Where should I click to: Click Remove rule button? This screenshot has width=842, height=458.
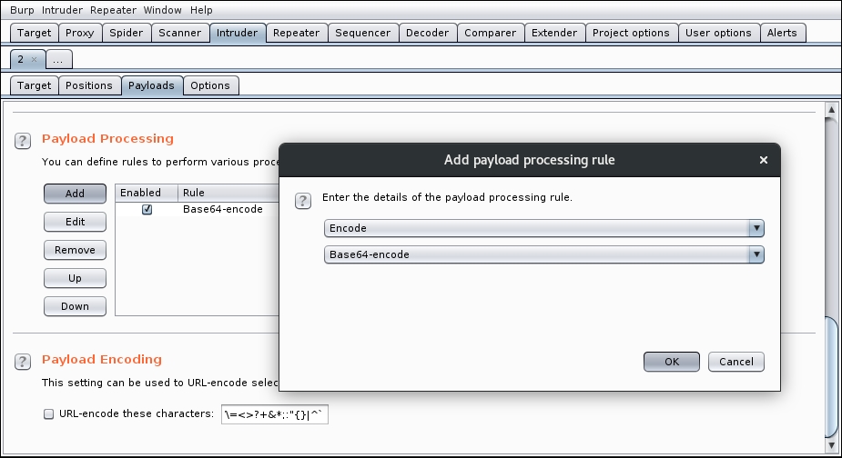pos(76,250)
